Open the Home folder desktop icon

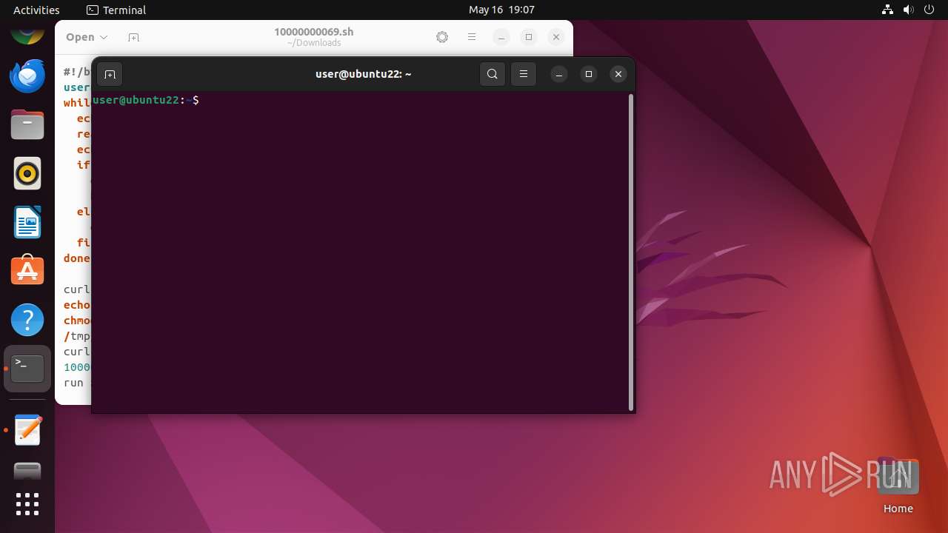pyautogui.click(x=898, y=486)
